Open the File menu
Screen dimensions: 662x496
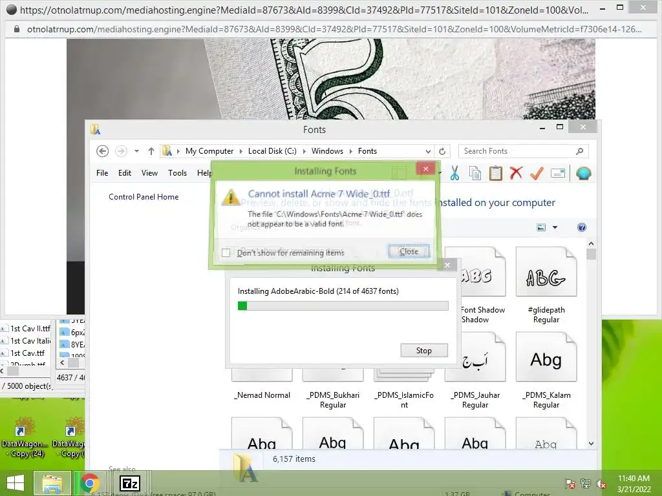(102, 173)
